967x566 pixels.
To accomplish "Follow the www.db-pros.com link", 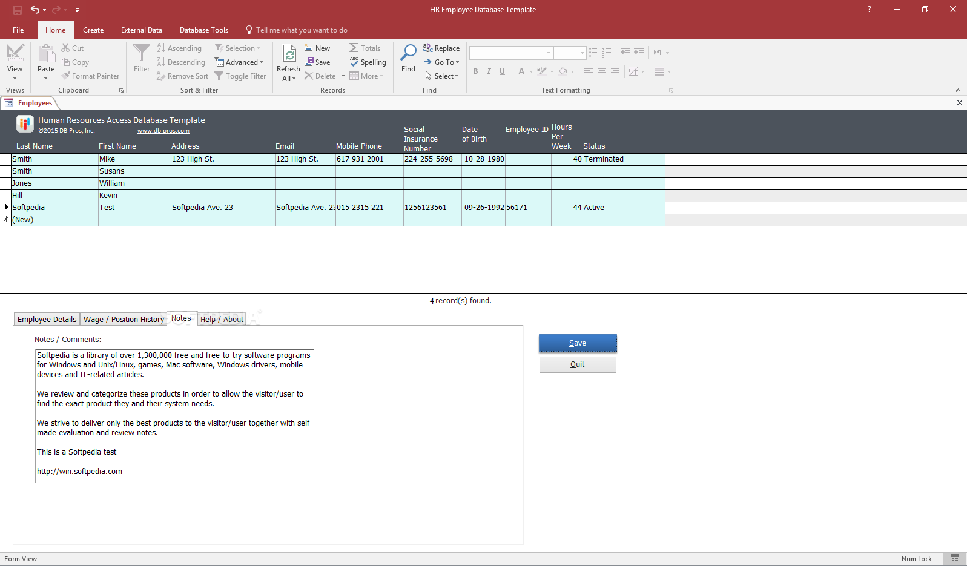I will click(x=163, y=131).
